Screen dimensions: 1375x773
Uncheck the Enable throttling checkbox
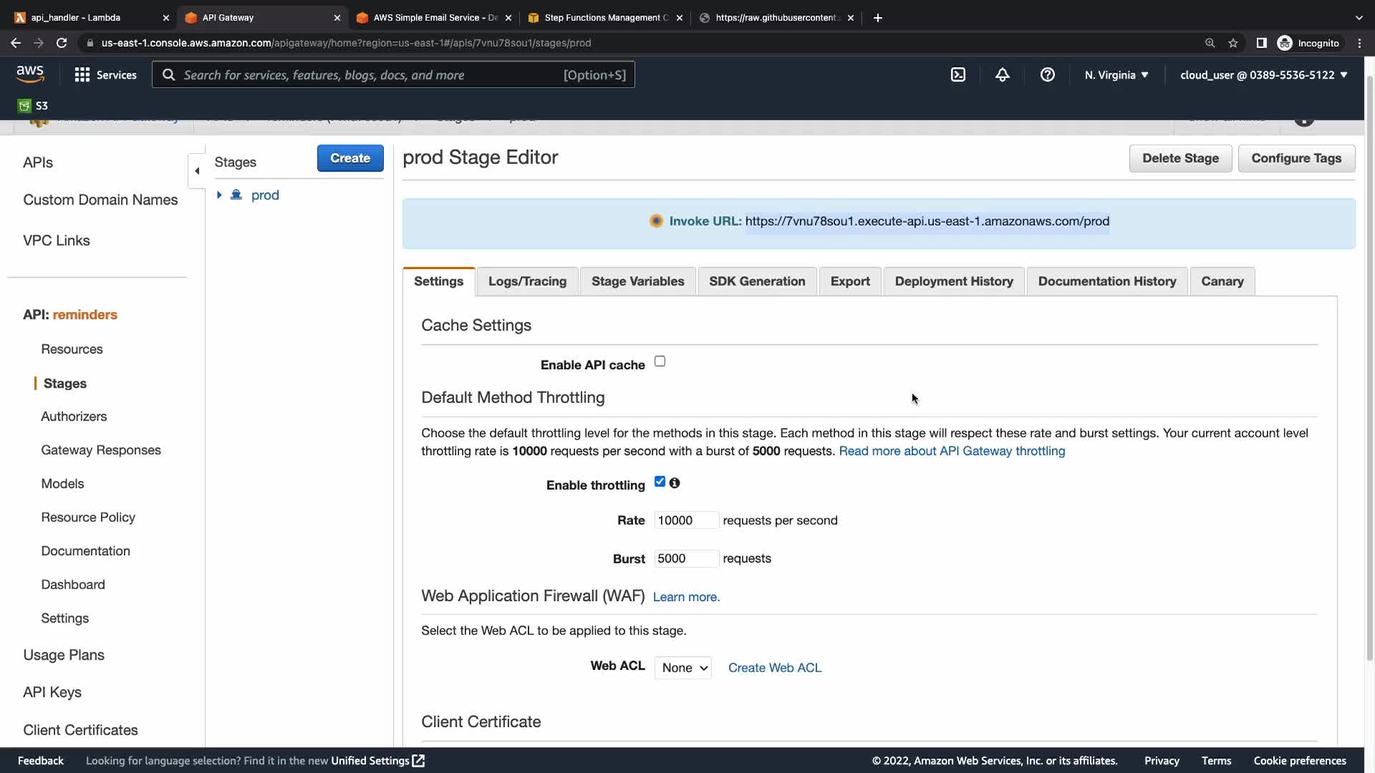point(660,482)
